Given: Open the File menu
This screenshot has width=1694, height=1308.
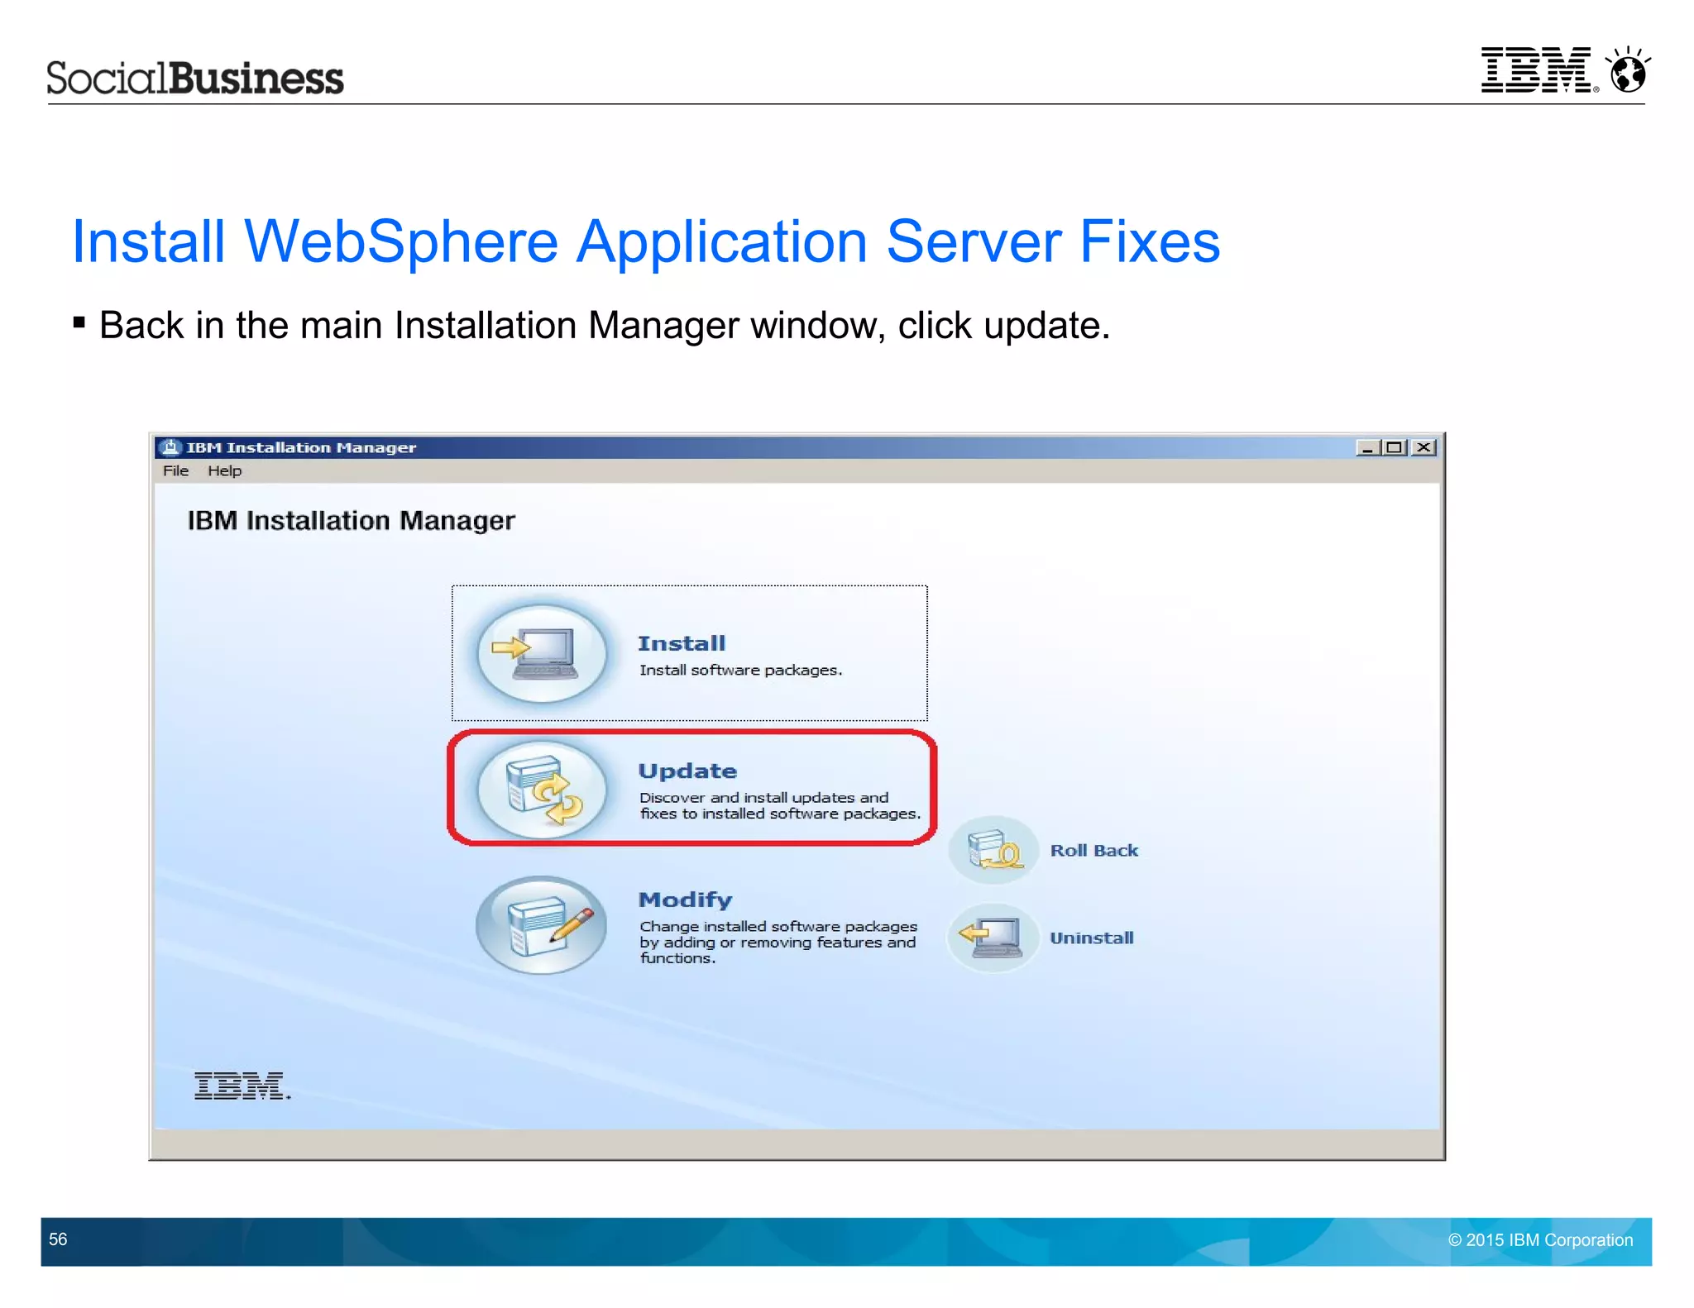Looking at the screenshot, I should point(175,470).
